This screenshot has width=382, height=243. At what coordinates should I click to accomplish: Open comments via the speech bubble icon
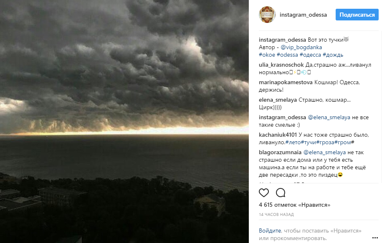tap(281, 193)
